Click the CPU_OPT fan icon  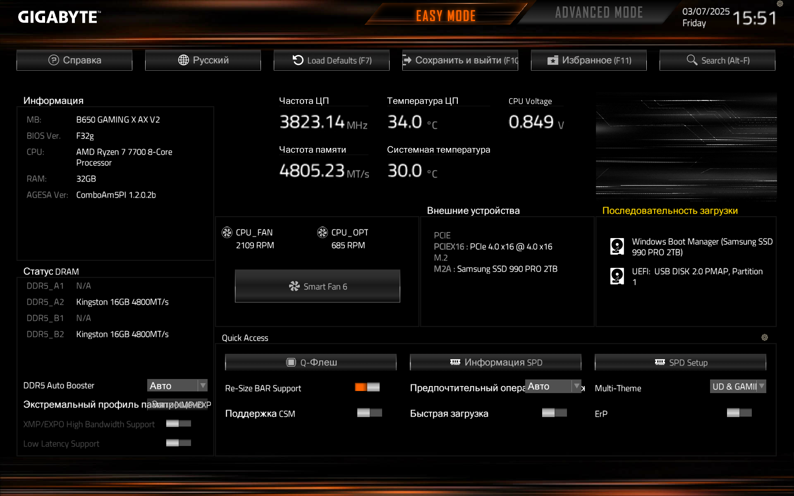coord(323,232)
